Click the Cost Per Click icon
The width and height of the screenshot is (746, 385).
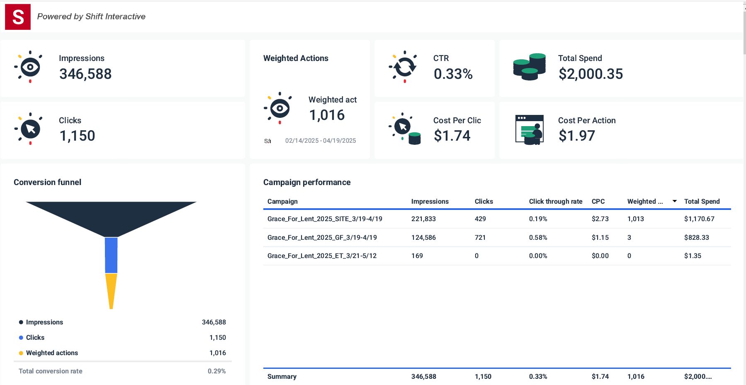pyautogui.click(x=404, y=129)
